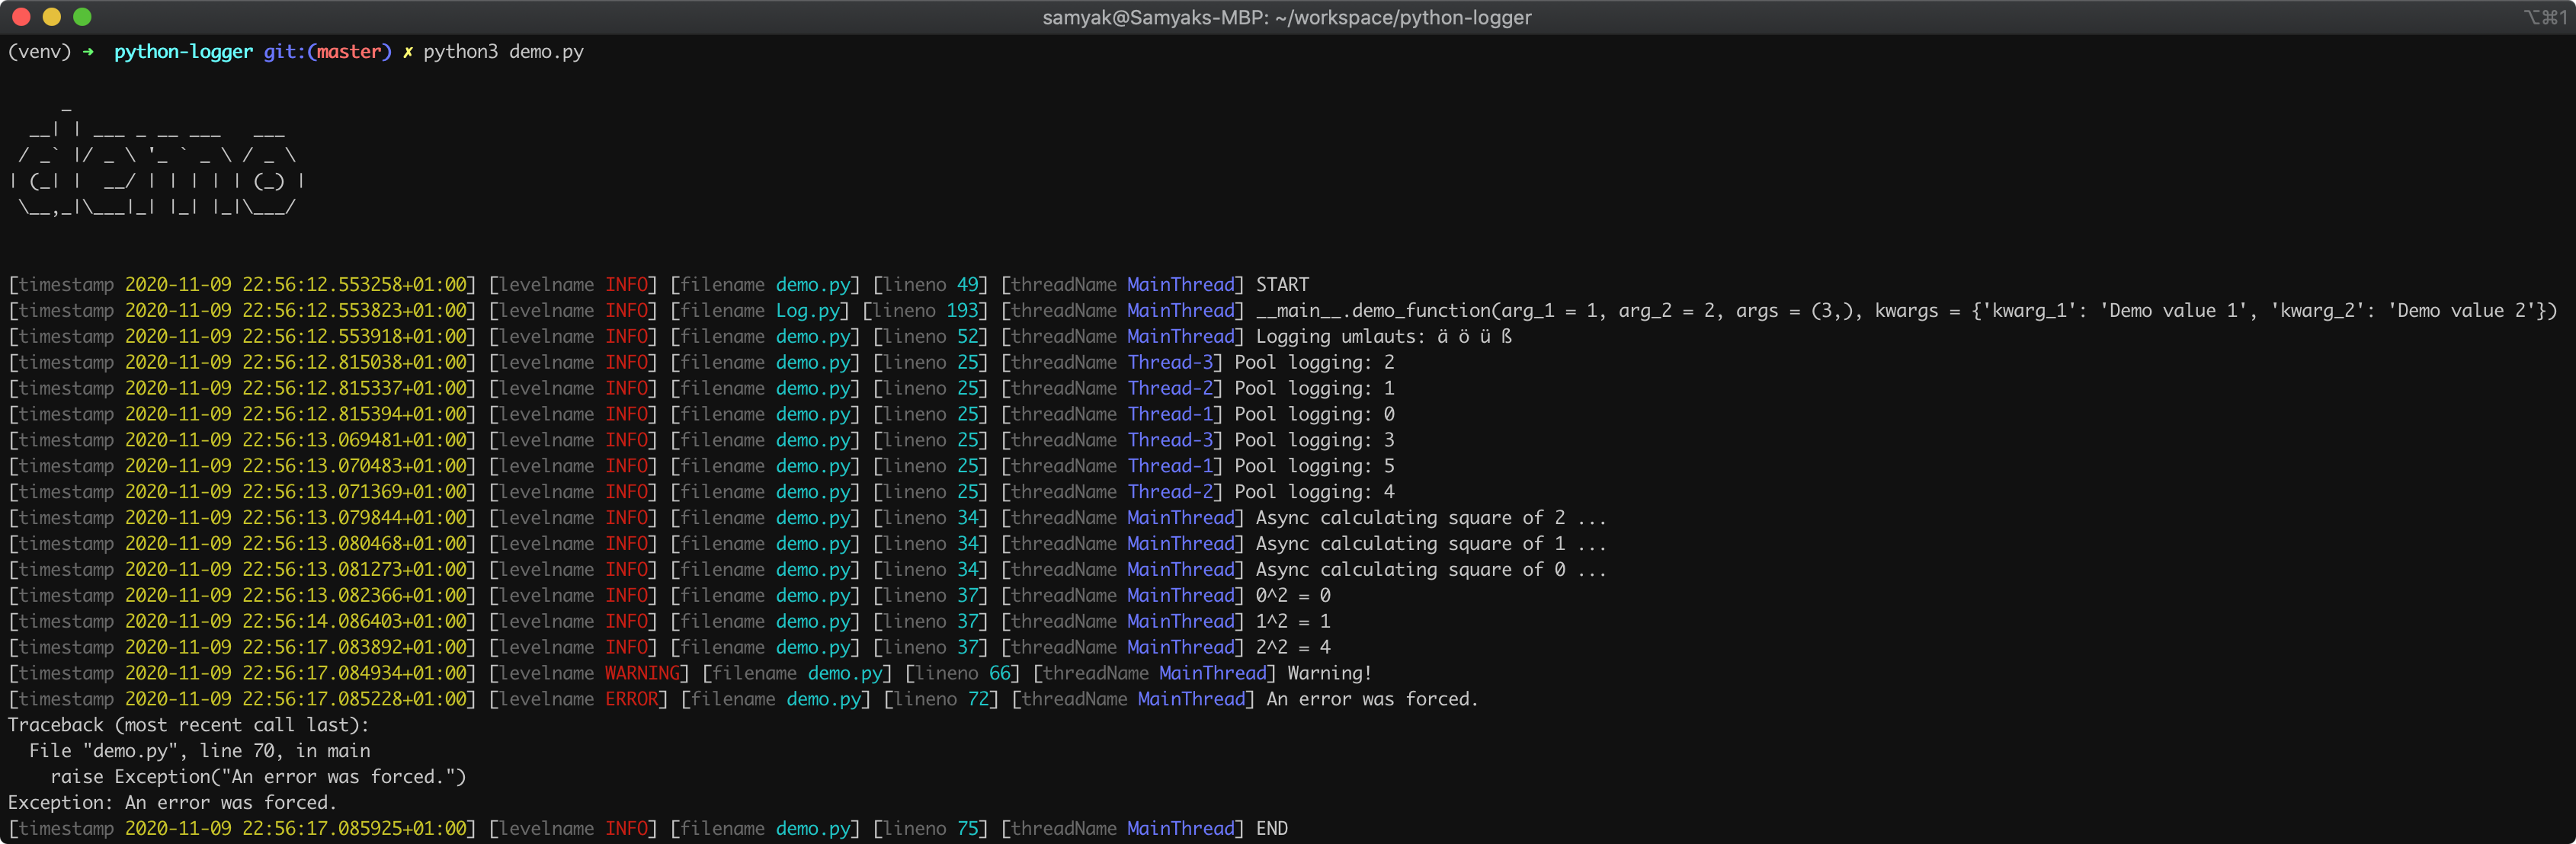Viewport: 2576px width, 844px height.
Task: Click the green arrow in the shell prompt
Action: click(86, 52)
